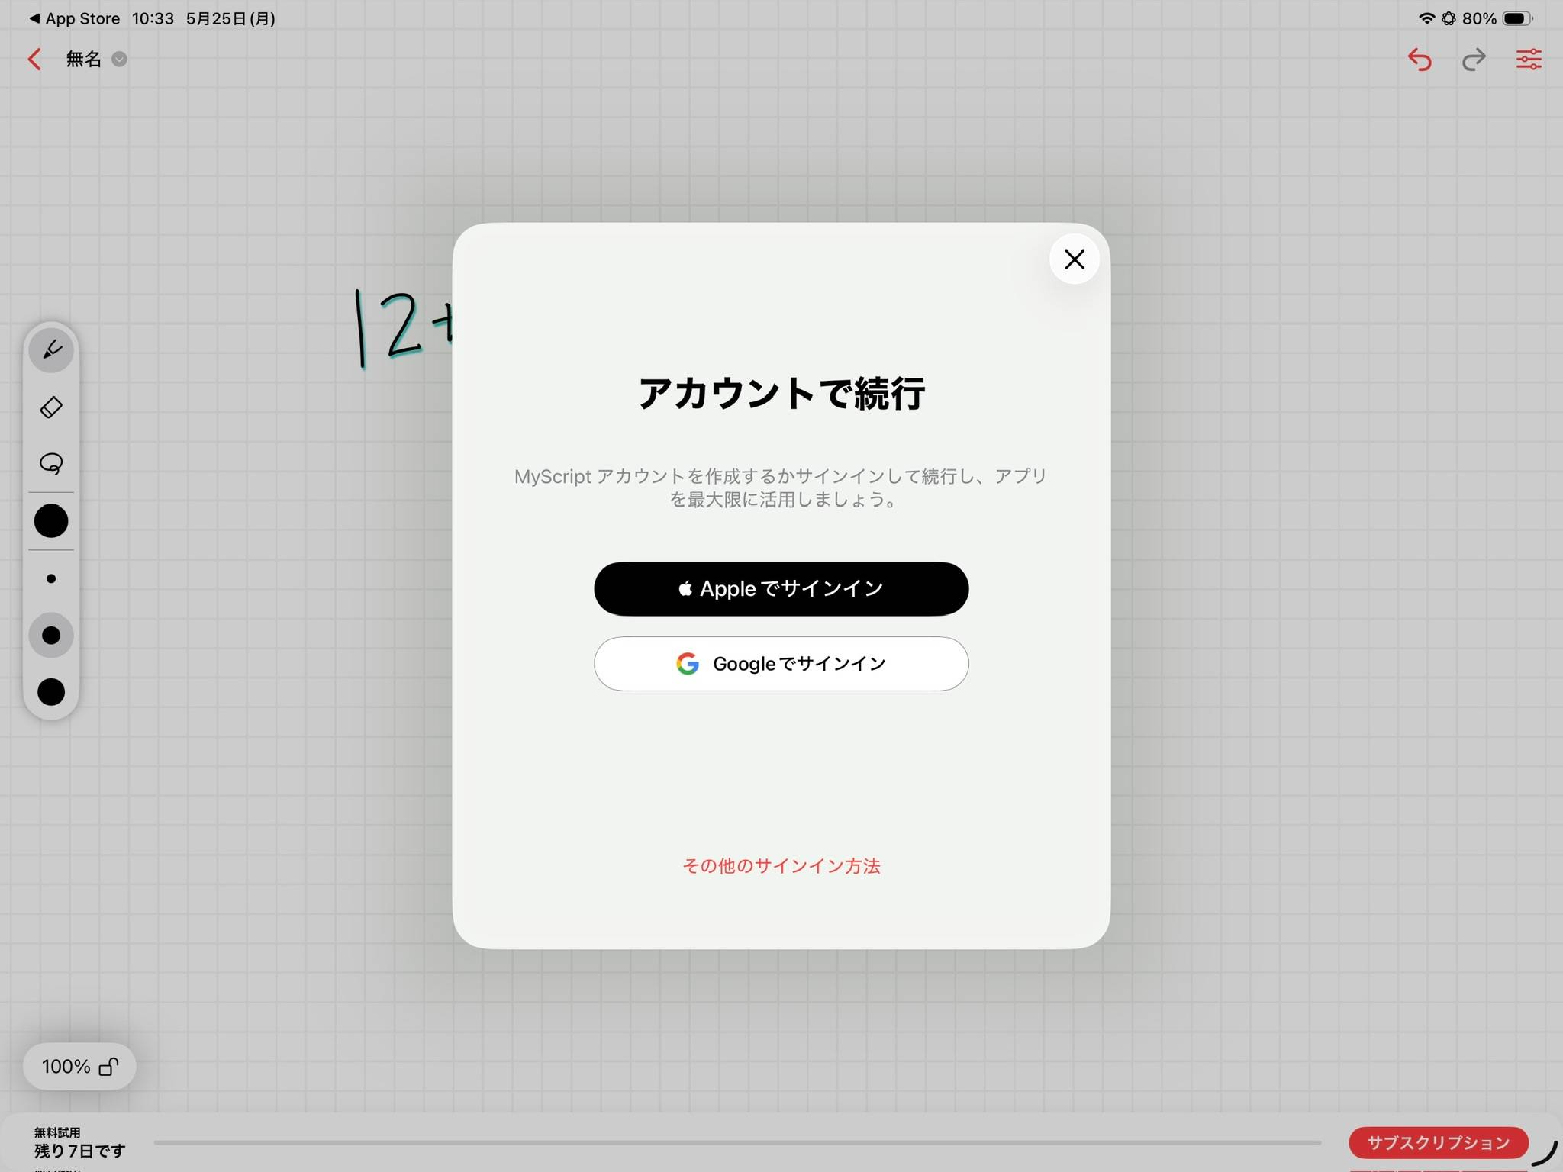Choose the thinnest pen stroke size
1563x1172 pixels.
[x=51, y=578]
